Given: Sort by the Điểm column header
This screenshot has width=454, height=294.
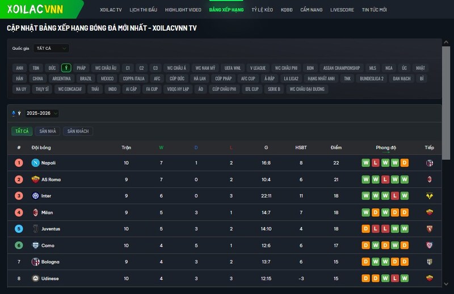Looking at the screenshot, I should tap(336, 148).
